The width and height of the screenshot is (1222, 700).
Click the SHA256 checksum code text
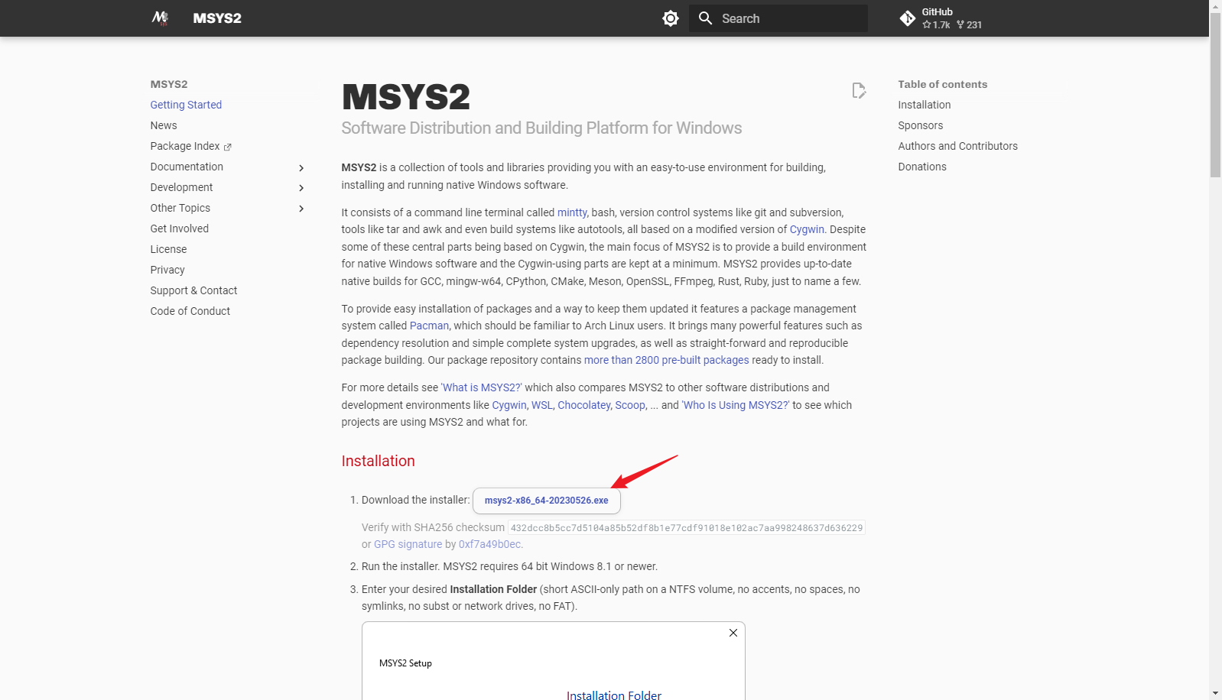pyautogui.click(x=687, y=528)
